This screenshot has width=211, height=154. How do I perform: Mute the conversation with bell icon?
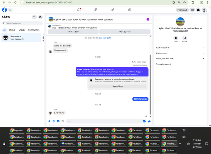point(176,38)
